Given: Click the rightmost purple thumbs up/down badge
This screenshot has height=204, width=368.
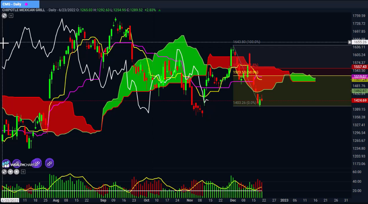Looking at the screenshot, I should pos(50,163).
